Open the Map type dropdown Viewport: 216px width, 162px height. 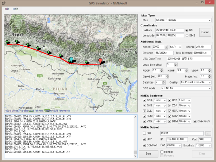tap(183, 20)
